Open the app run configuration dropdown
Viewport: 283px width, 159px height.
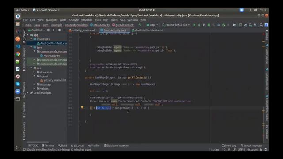coord(152,25)
